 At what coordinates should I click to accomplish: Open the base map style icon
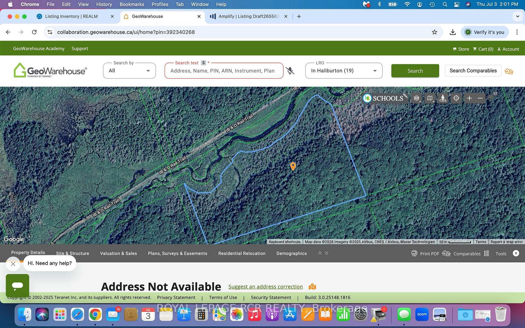click(x=430, y=98)
